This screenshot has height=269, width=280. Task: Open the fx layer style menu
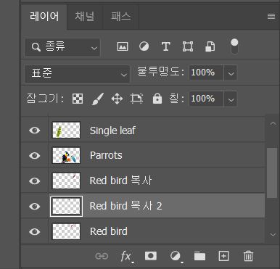[x=127, y=257]
